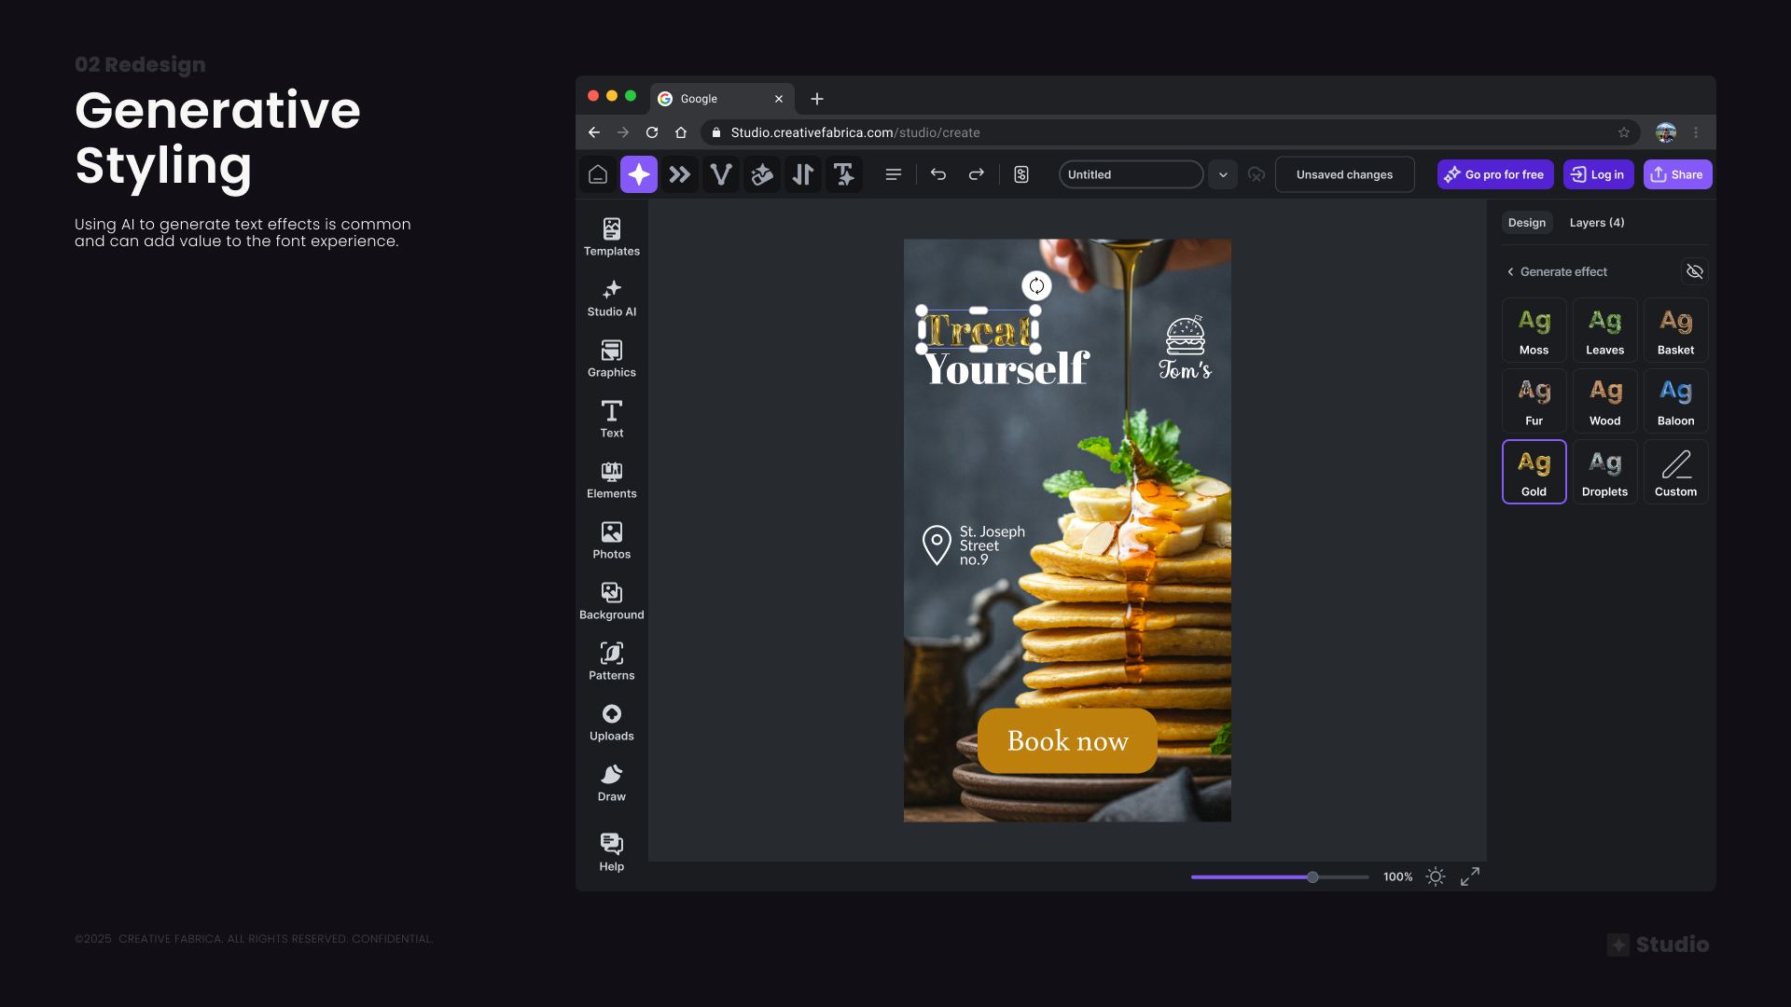
Task: Click the Share button
Action: (1677, 174)
